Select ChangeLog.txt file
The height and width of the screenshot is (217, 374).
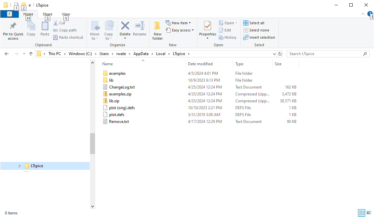click(122, 87)
